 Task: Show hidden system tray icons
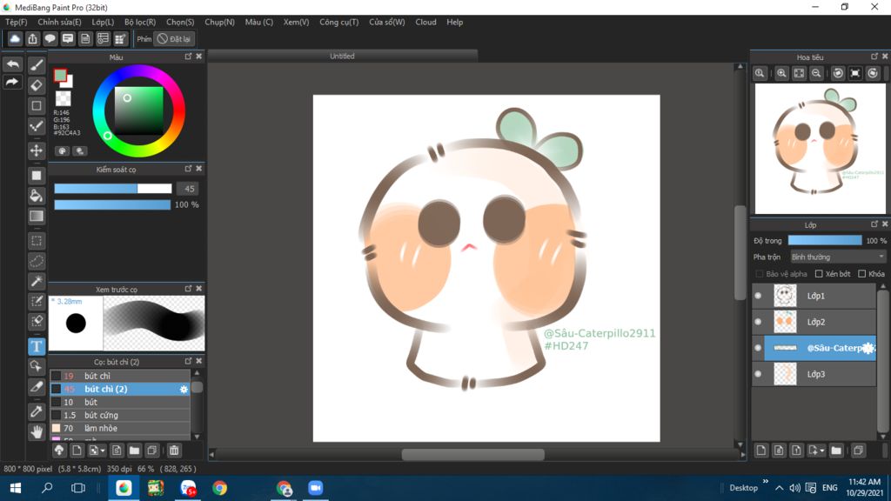coord(779,488)
